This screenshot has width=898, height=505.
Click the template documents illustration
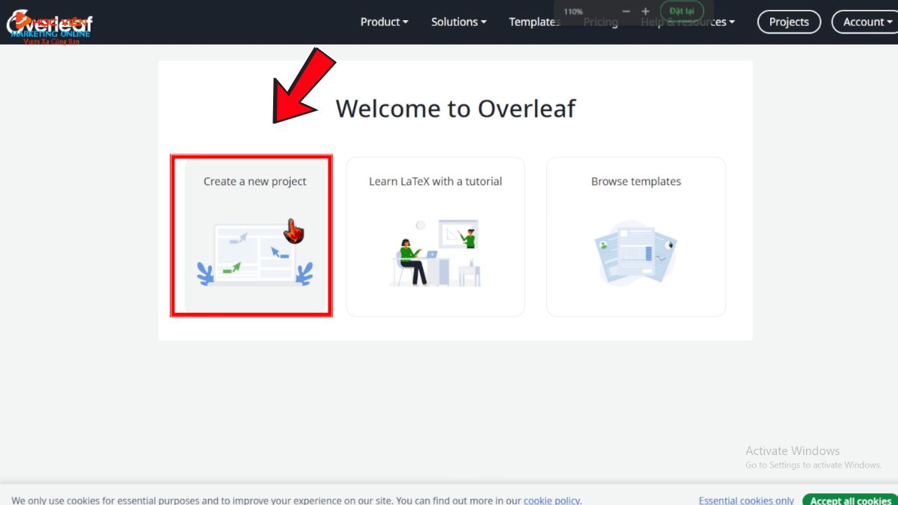pos(635,252)
